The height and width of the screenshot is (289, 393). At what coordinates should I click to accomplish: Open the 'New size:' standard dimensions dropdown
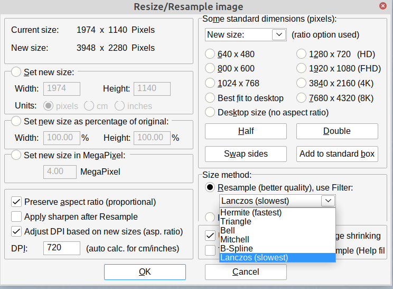tap(245, 35)
